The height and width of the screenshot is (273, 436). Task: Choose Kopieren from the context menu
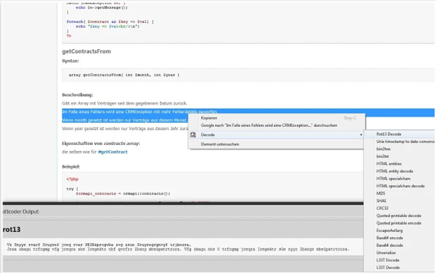click(x=209, y=118)
